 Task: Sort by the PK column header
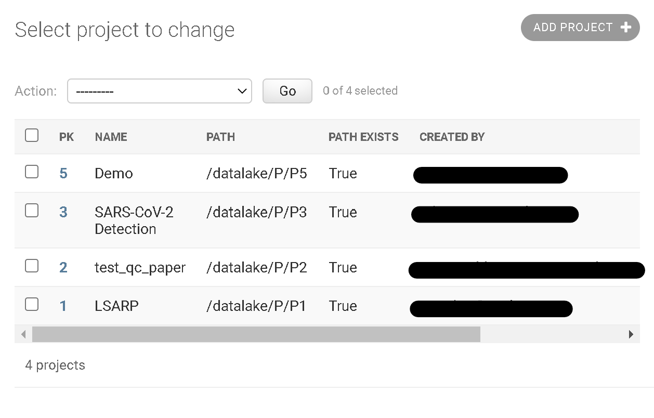tap(67, 137)
